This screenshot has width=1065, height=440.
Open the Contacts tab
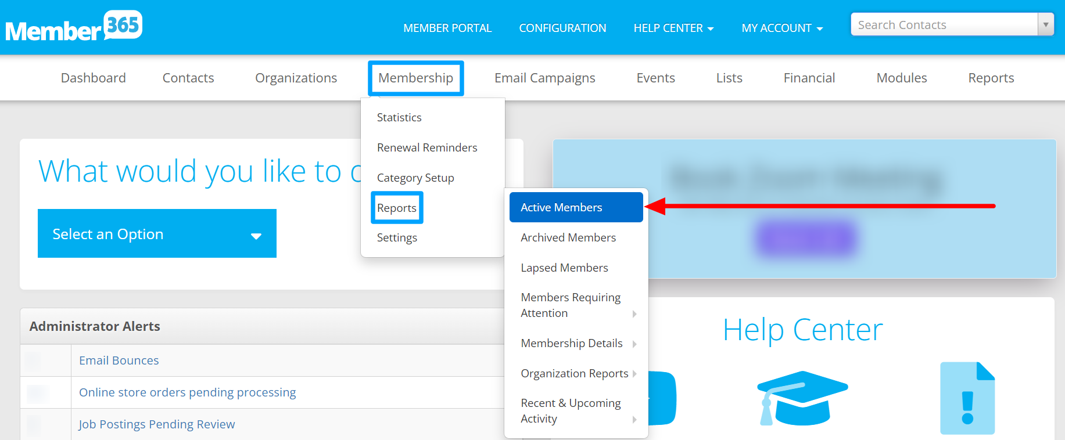tap(188, 78)
